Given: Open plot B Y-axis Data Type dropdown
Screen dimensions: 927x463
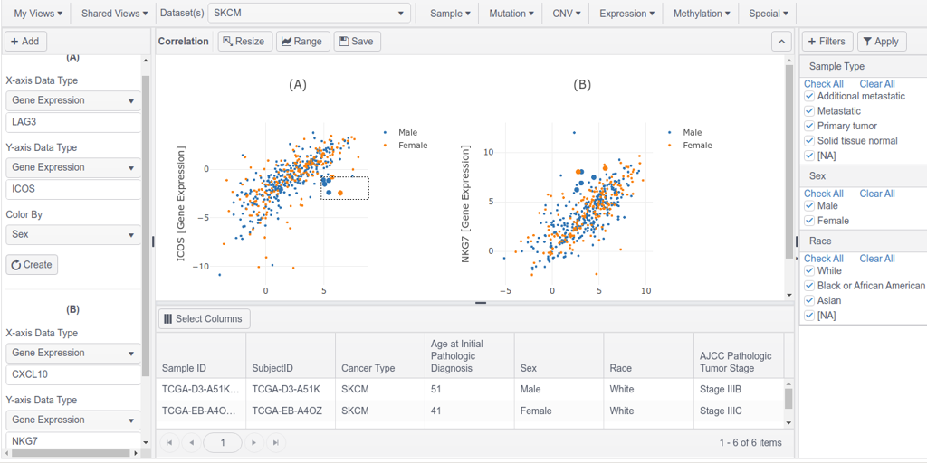Looking at the screenshot, I should [x=73, y=420].
